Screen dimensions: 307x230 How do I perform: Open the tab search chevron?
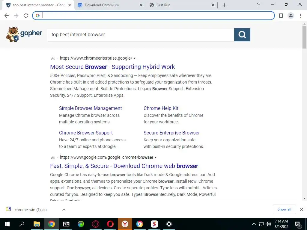[259, 4]
